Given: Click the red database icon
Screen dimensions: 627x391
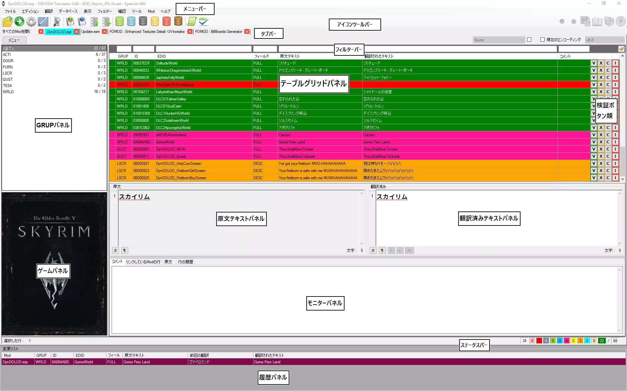Looking at the screenshot, I should [167, 22].
